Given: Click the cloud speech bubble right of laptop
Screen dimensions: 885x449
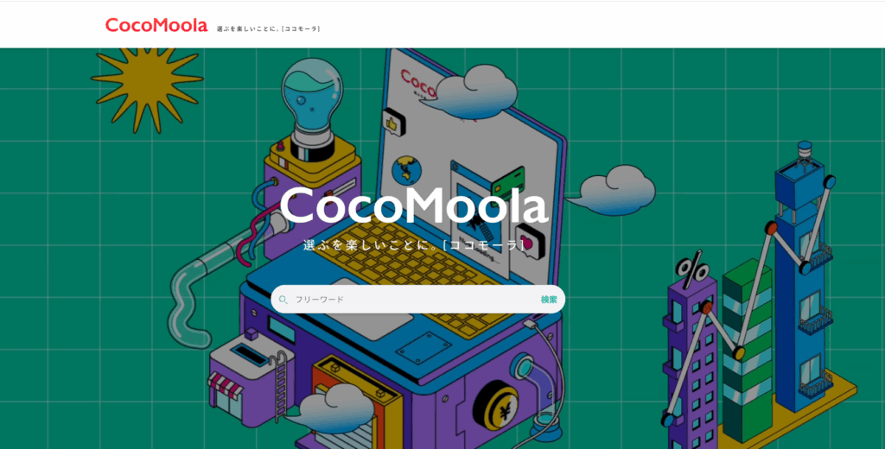Looking at the screenshot, I should pos(617,188).
